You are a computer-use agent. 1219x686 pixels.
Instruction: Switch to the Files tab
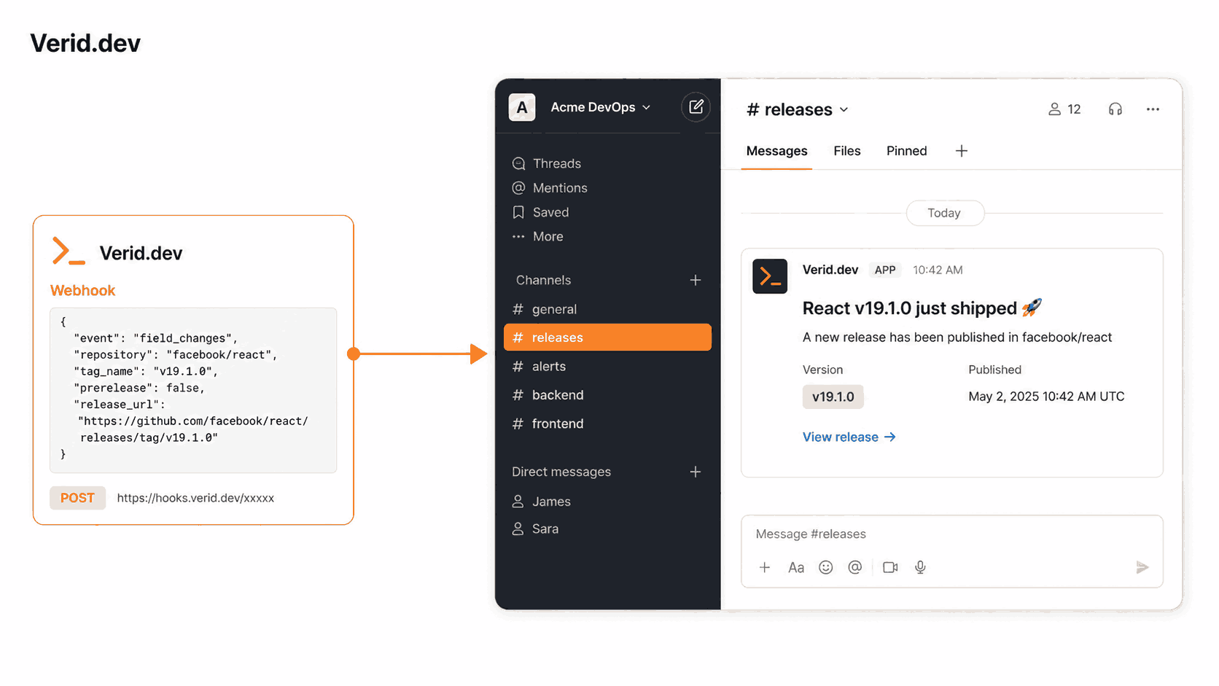847,151
